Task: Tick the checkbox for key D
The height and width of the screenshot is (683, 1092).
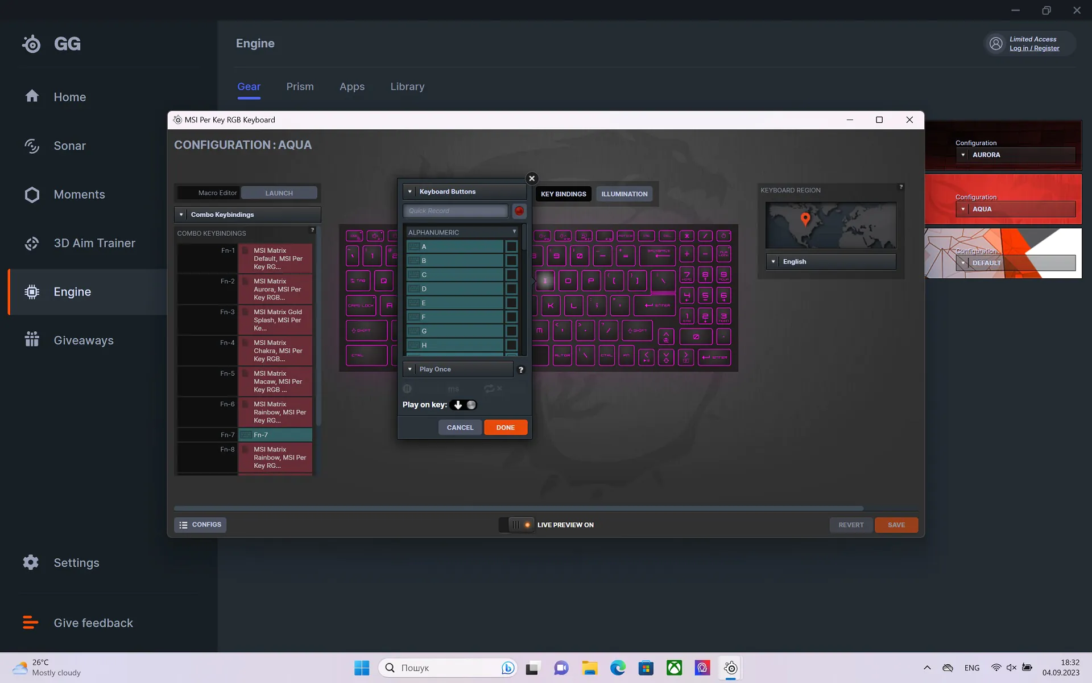Action: click(x=511, y=289)
